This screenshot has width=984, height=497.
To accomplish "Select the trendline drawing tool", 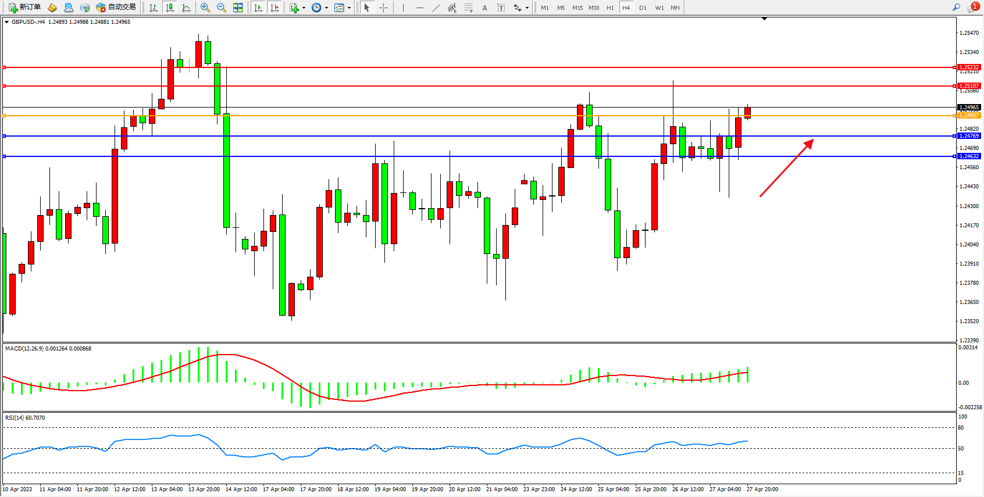I will click(x=436, y=8).
